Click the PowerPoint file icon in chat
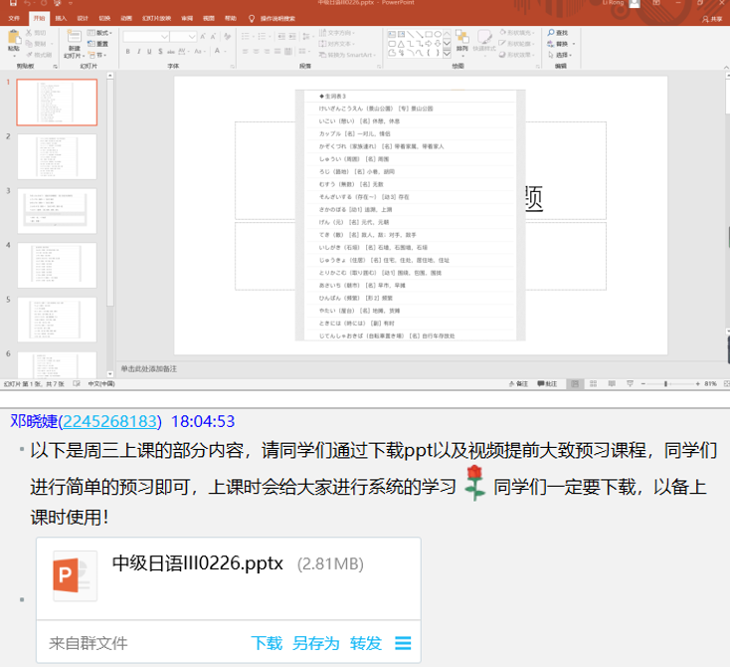The height and width of the screenshot is (667, 730). point(76,576)
